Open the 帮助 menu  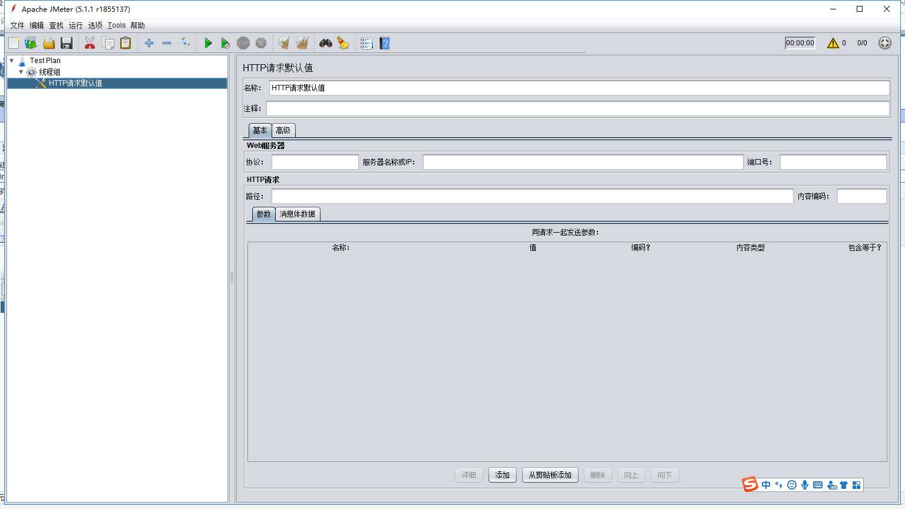(137, 25)
